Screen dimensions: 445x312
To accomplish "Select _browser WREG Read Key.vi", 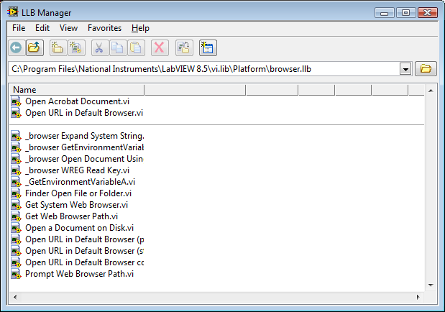I will (x=77, y=170).
